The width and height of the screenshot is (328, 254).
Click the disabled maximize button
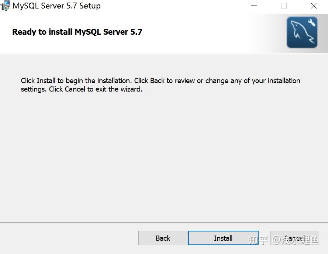click(x=284, y=6)
